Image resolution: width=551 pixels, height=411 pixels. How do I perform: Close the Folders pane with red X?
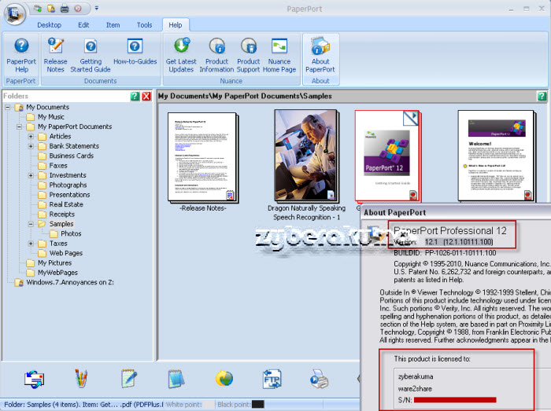pos(146,96)
